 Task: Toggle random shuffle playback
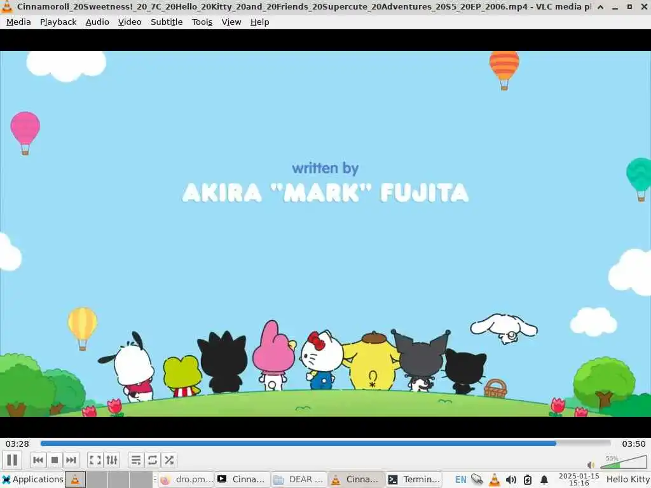pos(169,460)
